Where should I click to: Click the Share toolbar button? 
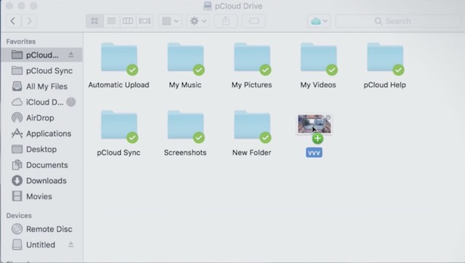pyautogui.click(x=226, y=21)
